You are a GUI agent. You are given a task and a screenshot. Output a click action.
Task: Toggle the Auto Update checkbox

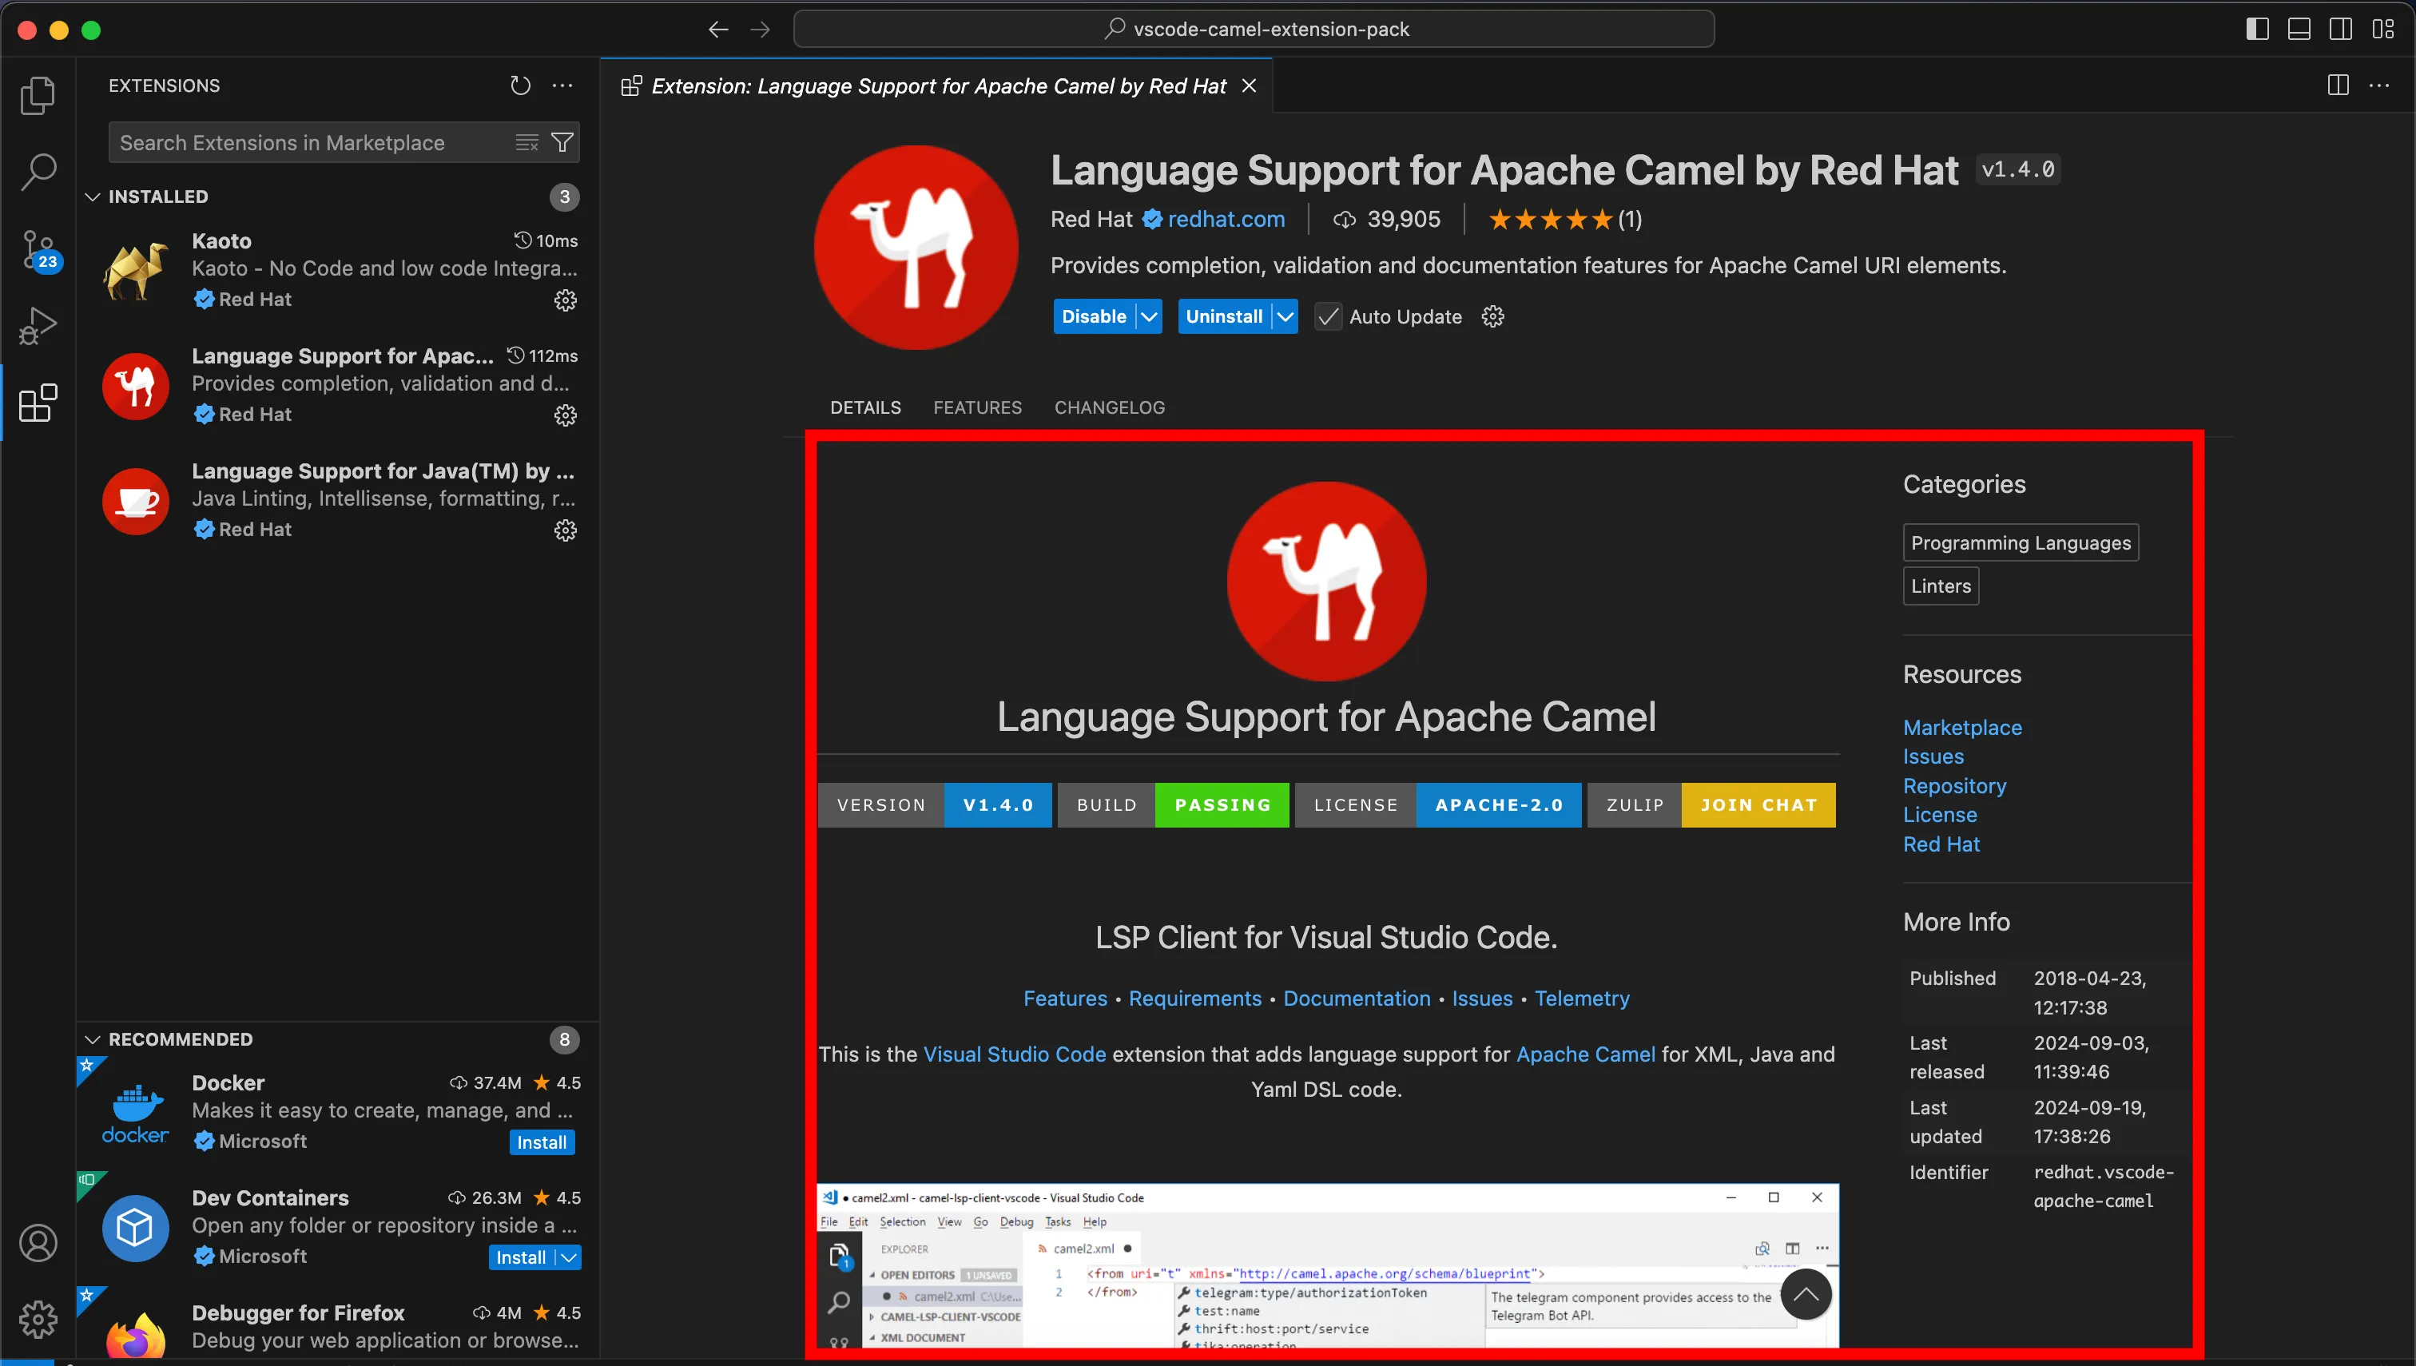[1328, 317]
